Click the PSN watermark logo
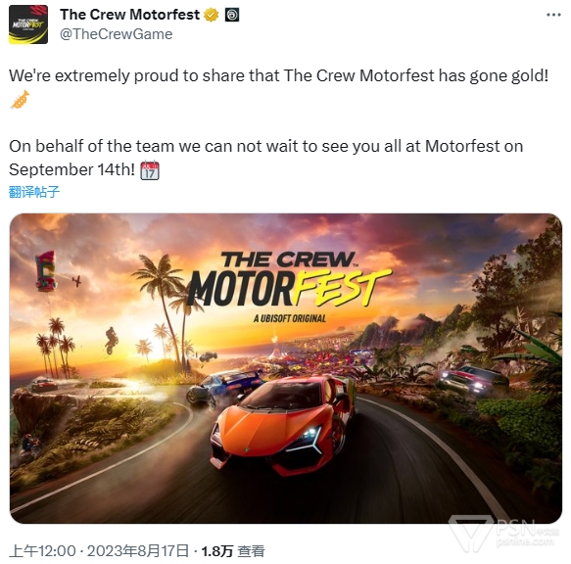This screenshot has width=571, height=564. (504, 533)
